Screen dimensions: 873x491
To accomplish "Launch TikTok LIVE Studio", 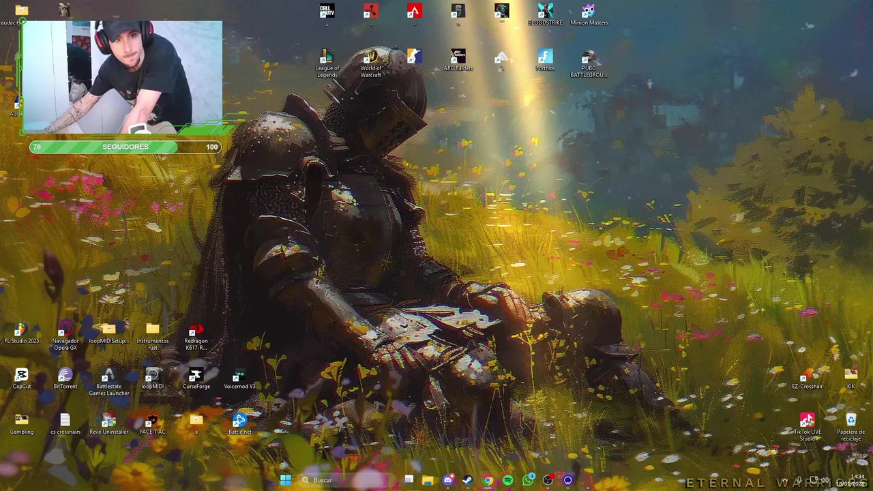I will click(x=807, y=428).
